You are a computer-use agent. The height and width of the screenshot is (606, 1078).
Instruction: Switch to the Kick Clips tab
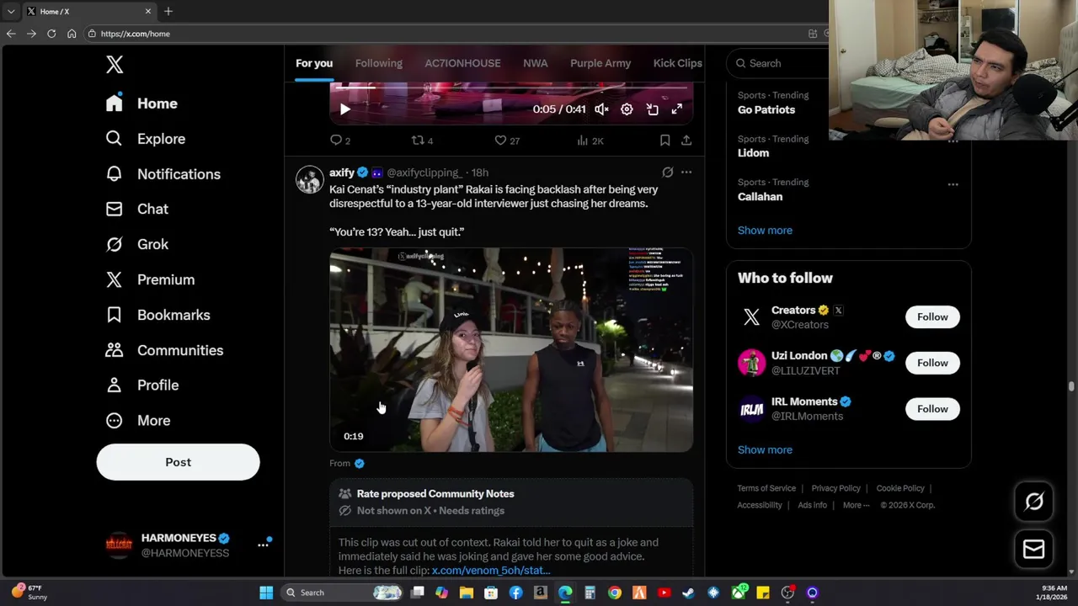(x=677, y=63)
